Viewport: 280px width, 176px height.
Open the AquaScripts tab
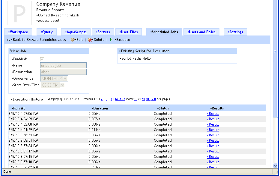point(76,32)
